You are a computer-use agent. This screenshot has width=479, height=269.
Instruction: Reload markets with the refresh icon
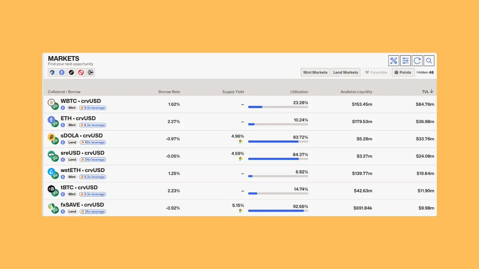[x=417, y=61]
